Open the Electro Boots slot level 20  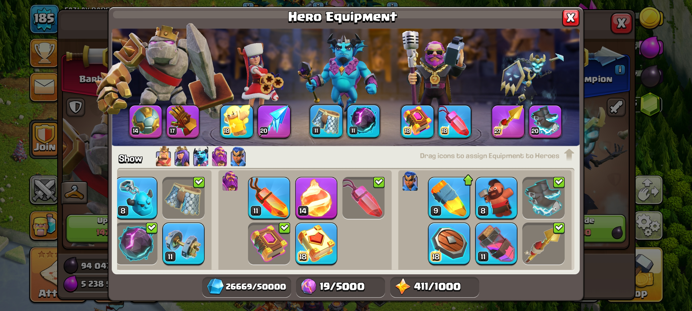coord(545,121)
